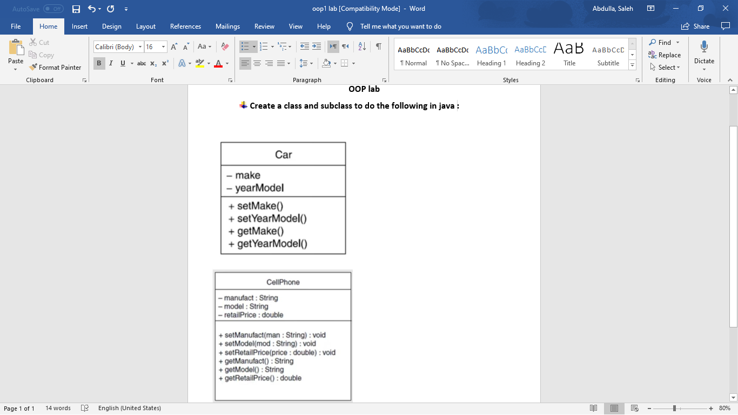Screen dimensions: 738x415
Task: Toggle bold formatting
Action: [x=99, y=63]
